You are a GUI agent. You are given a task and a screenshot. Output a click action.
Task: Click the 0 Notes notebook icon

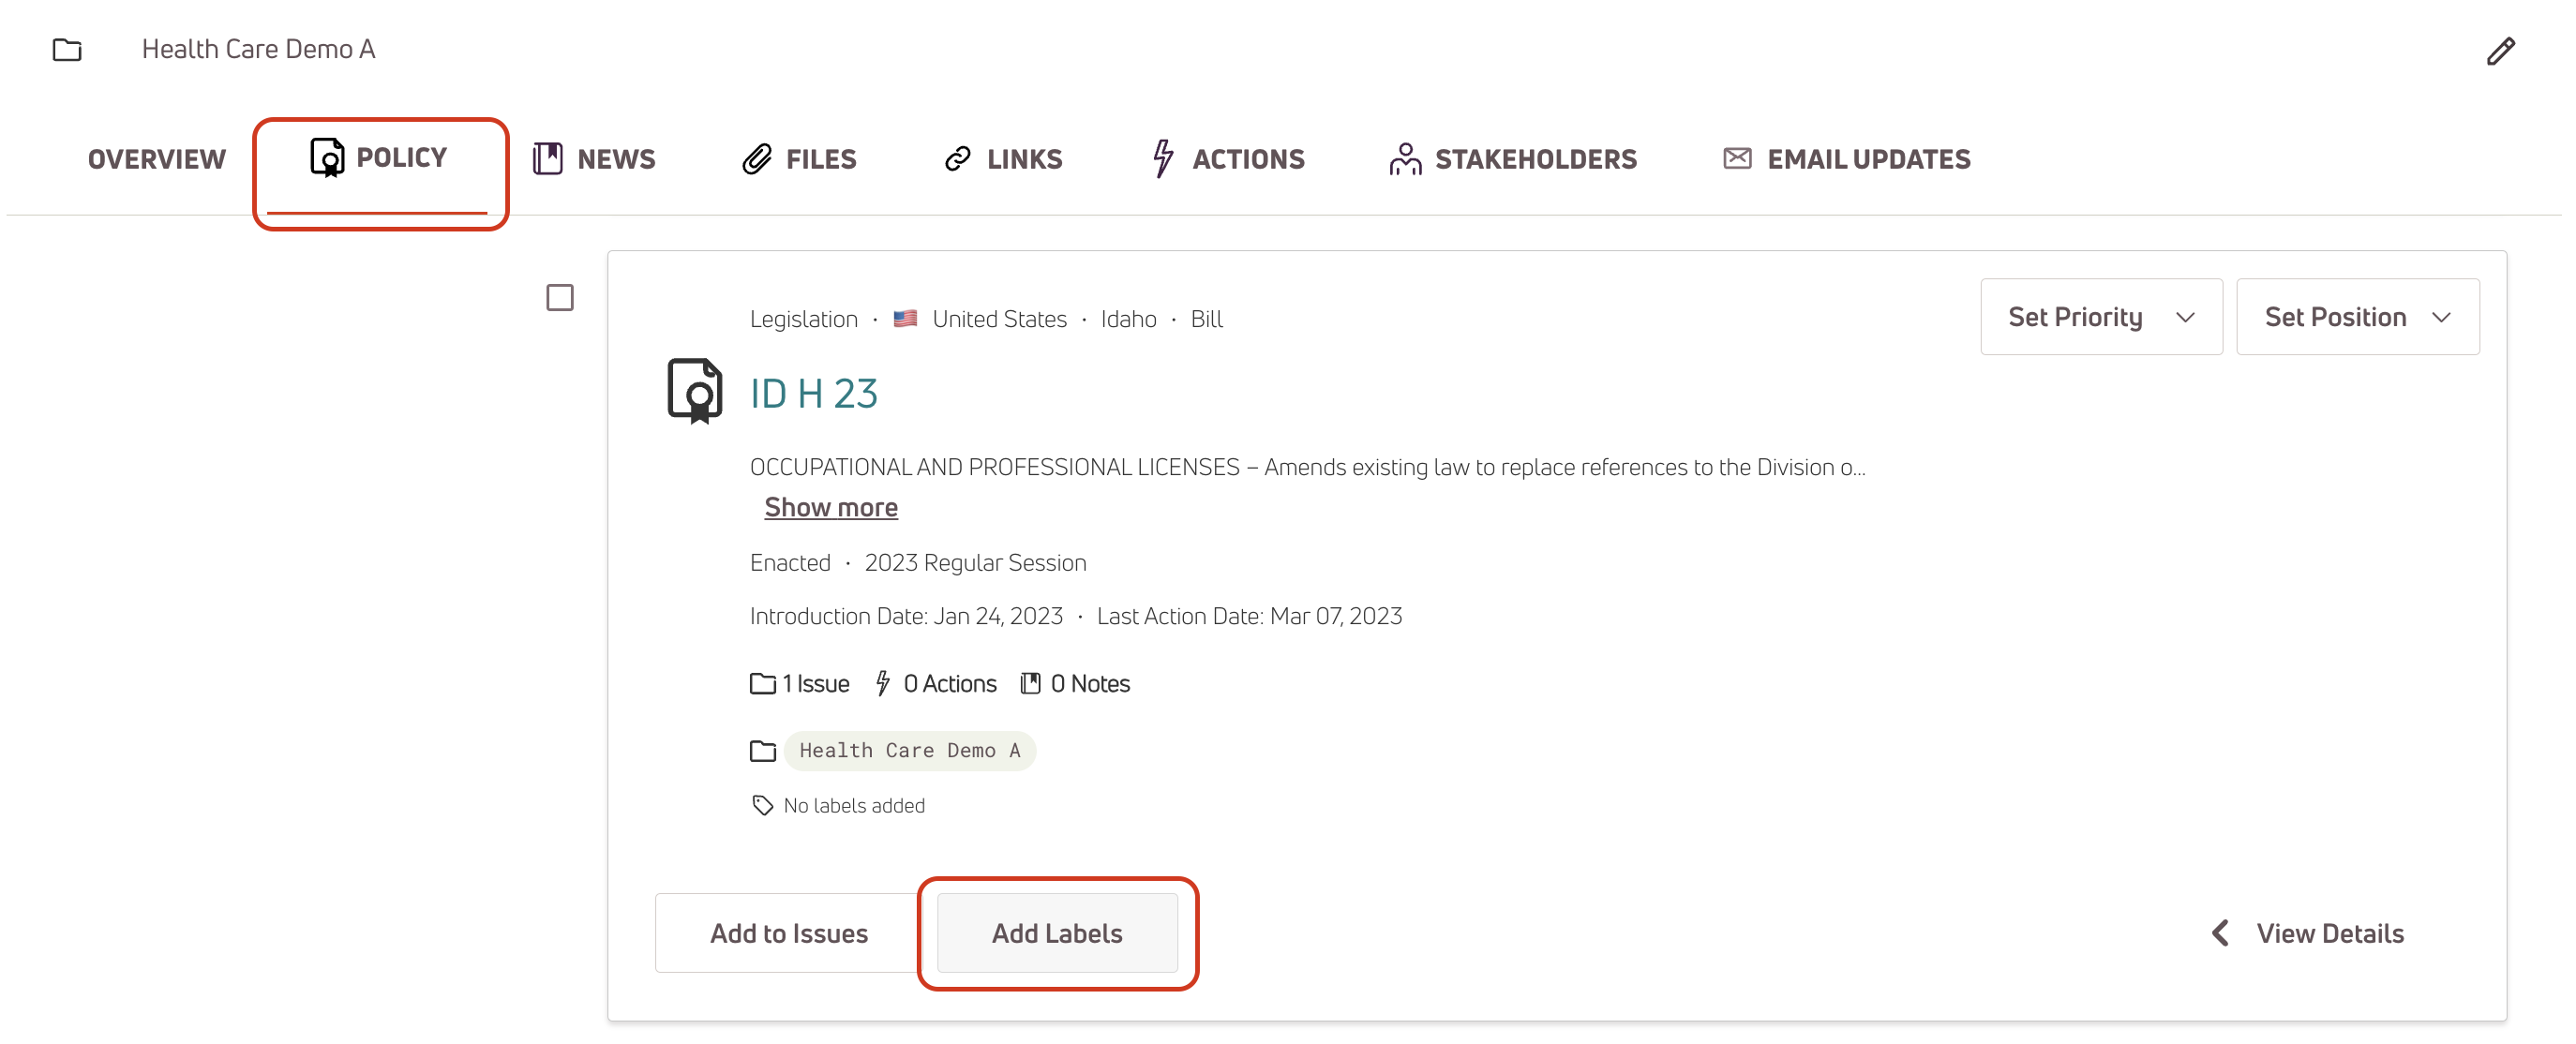coord(1030,683)
